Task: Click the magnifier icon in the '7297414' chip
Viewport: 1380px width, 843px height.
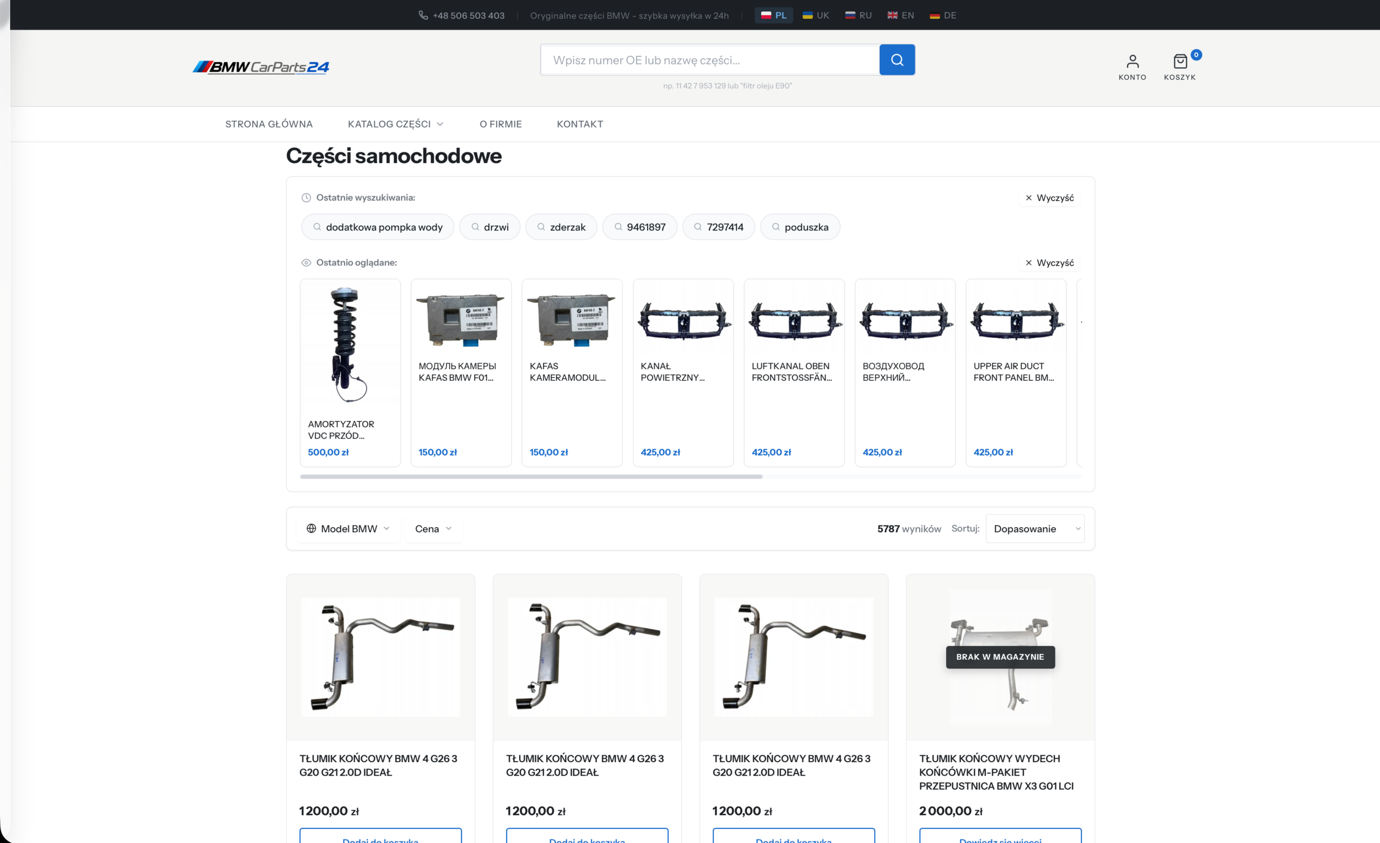Action: tap(698, 227)
